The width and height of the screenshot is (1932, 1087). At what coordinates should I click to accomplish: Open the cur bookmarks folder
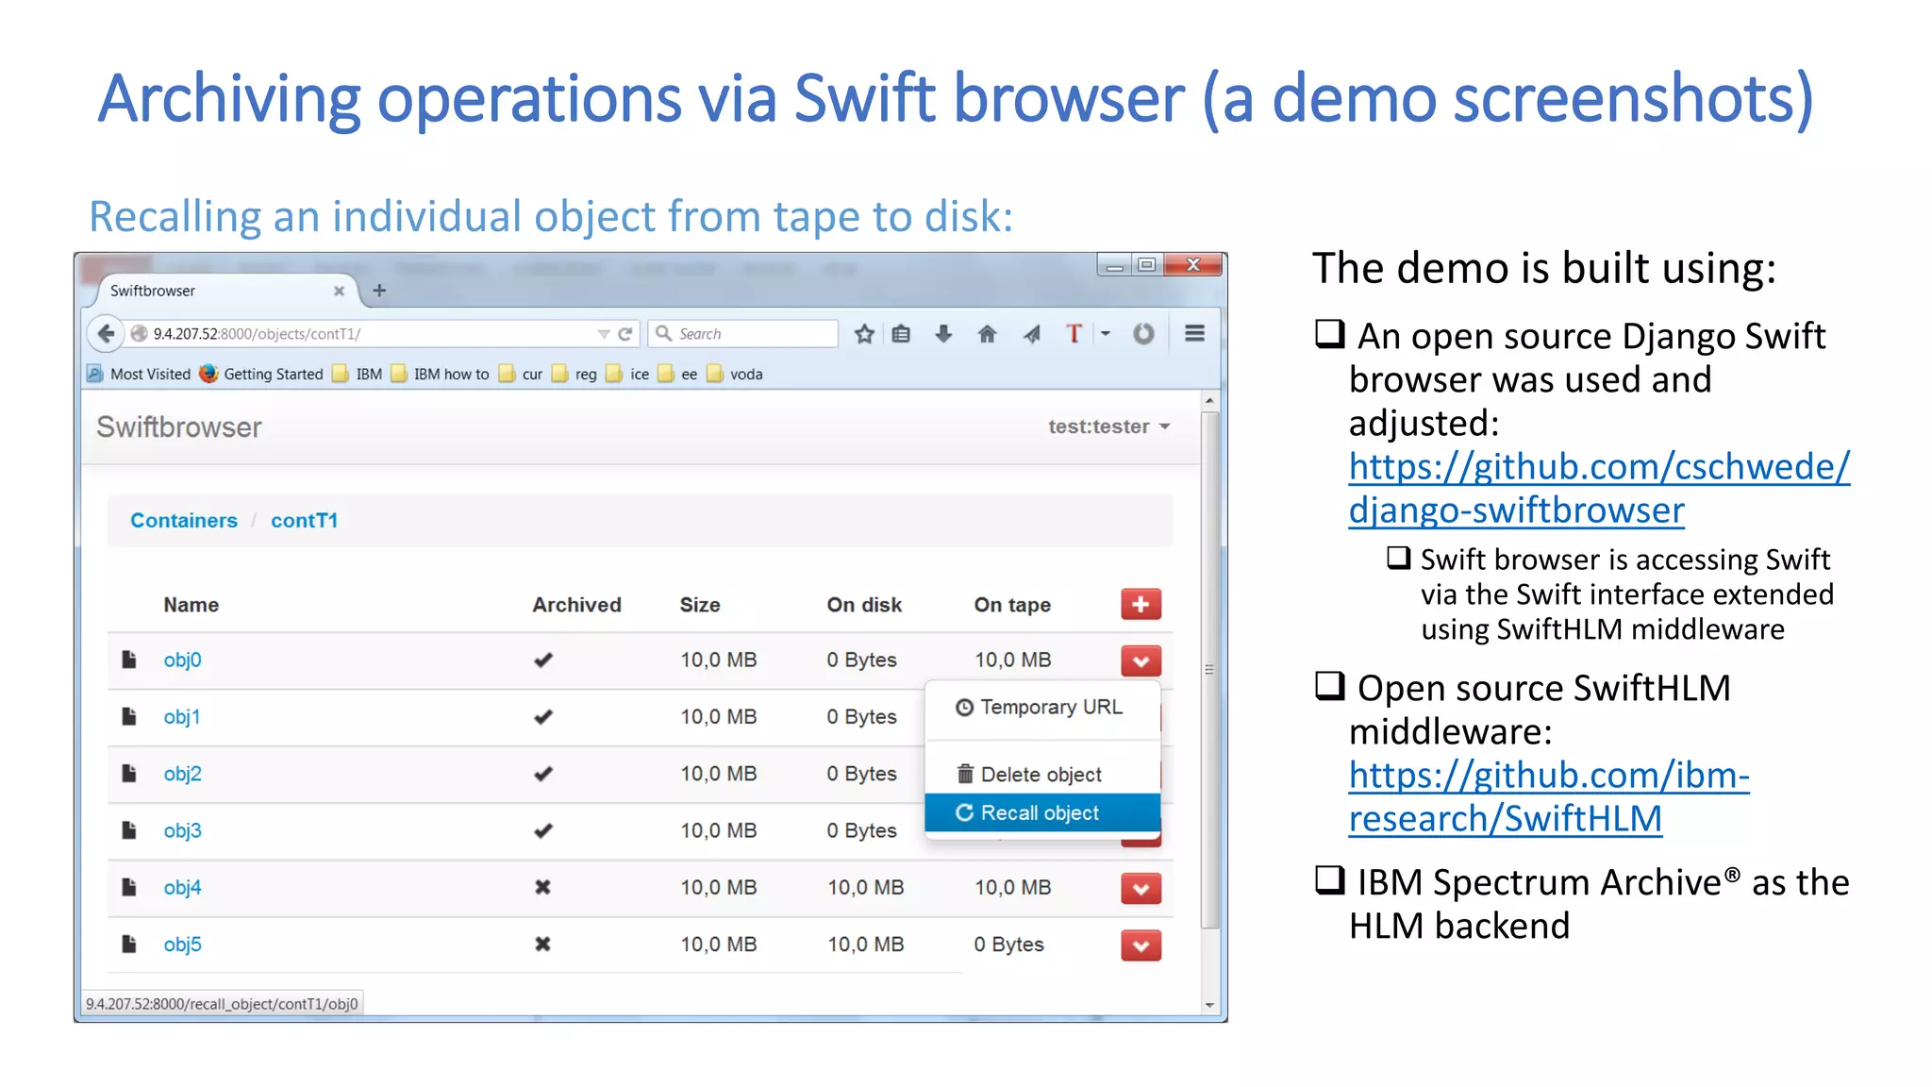click(521, 374)
